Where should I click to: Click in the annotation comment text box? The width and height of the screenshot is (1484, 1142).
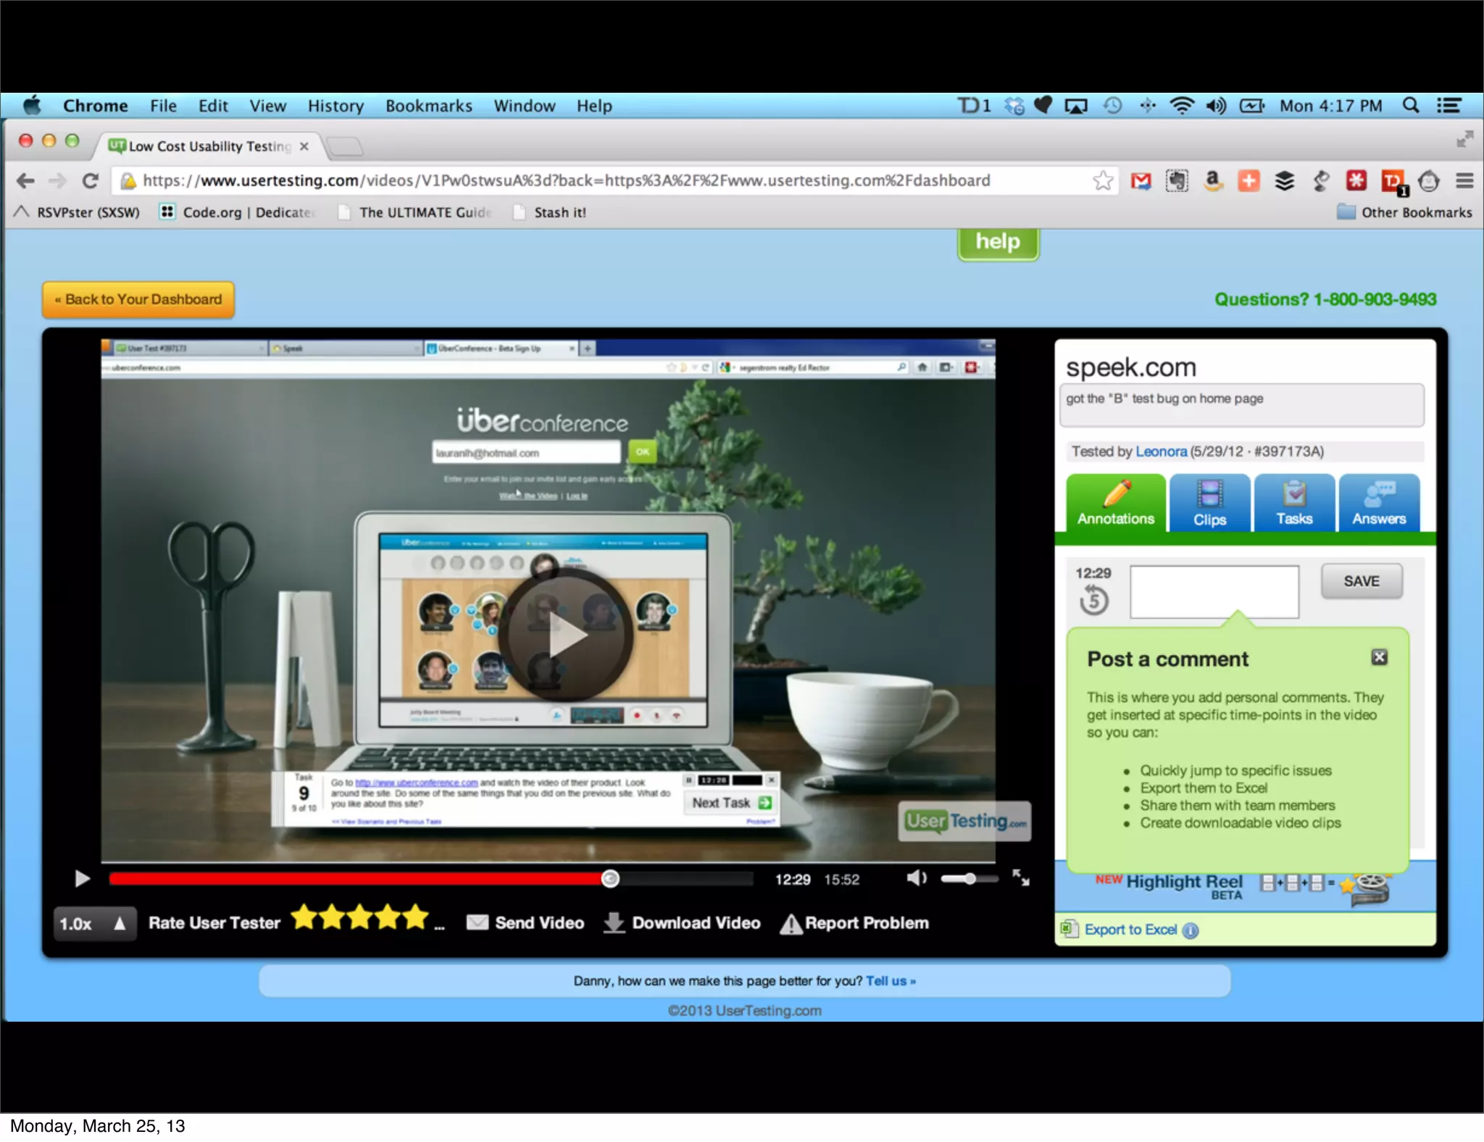pyautogui.click(x=1214, y=592)
